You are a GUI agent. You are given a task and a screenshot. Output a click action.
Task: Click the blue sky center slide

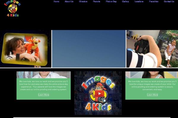pyautogui.click(x=89, y=49)
